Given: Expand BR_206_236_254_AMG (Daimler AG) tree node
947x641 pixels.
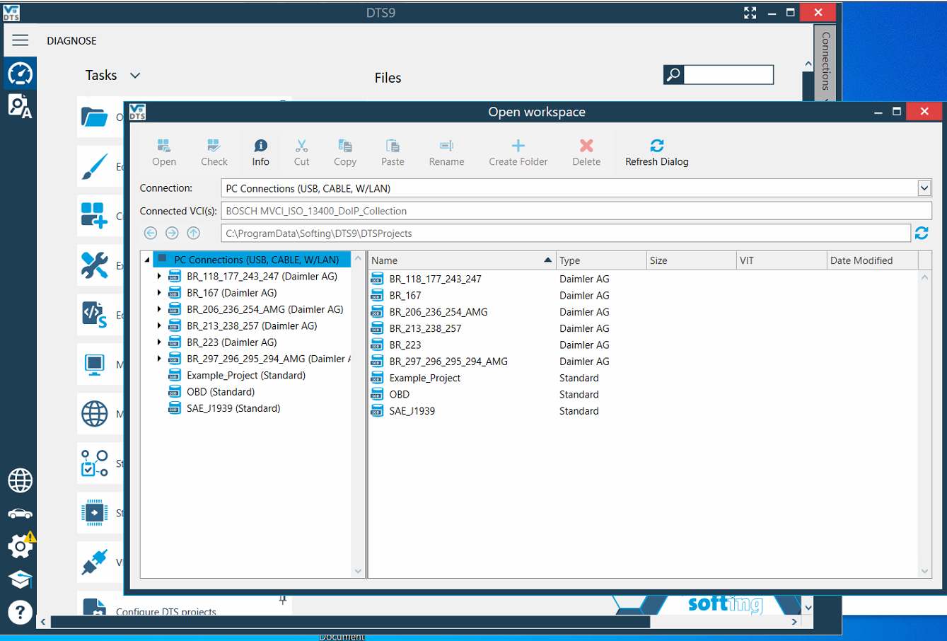Looking at the screenshot, I should [159, 309].
